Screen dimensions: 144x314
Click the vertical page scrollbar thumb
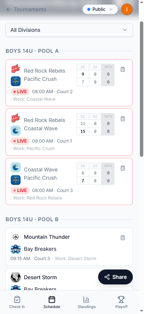tap(141, 89)
